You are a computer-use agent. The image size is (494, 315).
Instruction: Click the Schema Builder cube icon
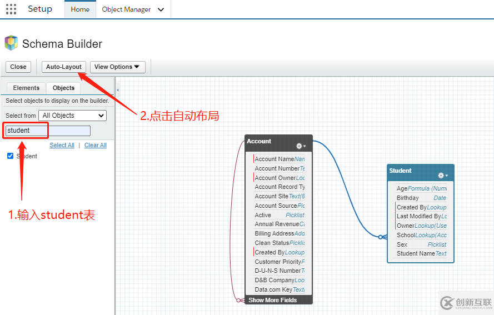tap(11, 43)
